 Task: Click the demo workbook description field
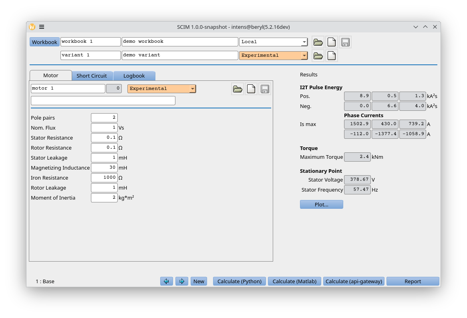(x=180, y=42)
